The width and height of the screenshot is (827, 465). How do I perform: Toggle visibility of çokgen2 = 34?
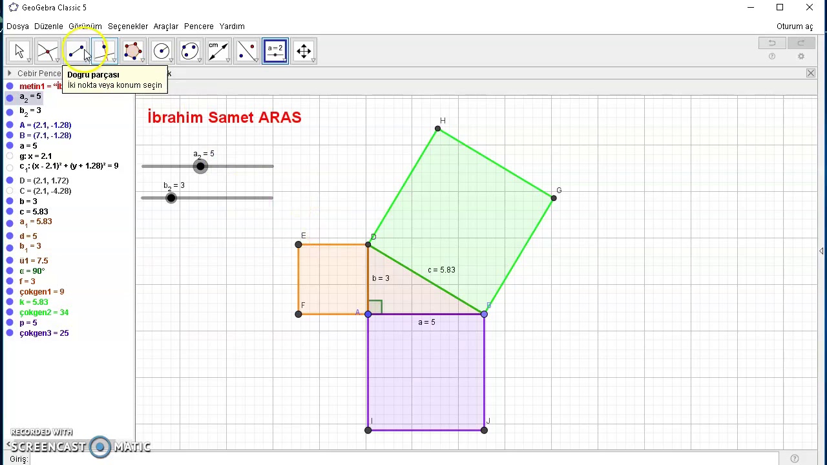pyautogui.click(x=10, y=313)
